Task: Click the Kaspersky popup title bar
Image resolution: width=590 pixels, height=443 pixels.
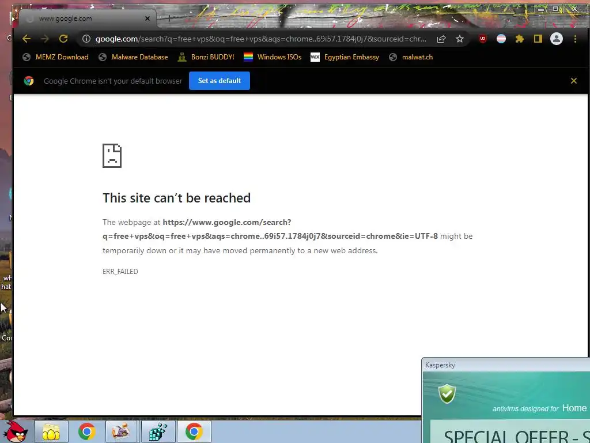Action: [x=506, y=365]
